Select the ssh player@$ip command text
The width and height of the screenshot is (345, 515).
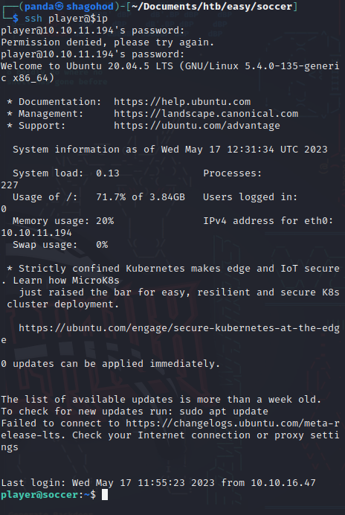pos(66,19)
